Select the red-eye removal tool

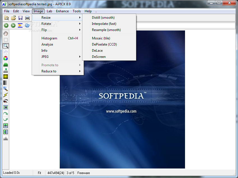point(6,101)
